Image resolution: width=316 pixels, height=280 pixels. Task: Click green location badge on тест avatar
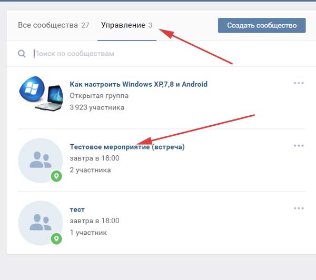coord(56,238)
